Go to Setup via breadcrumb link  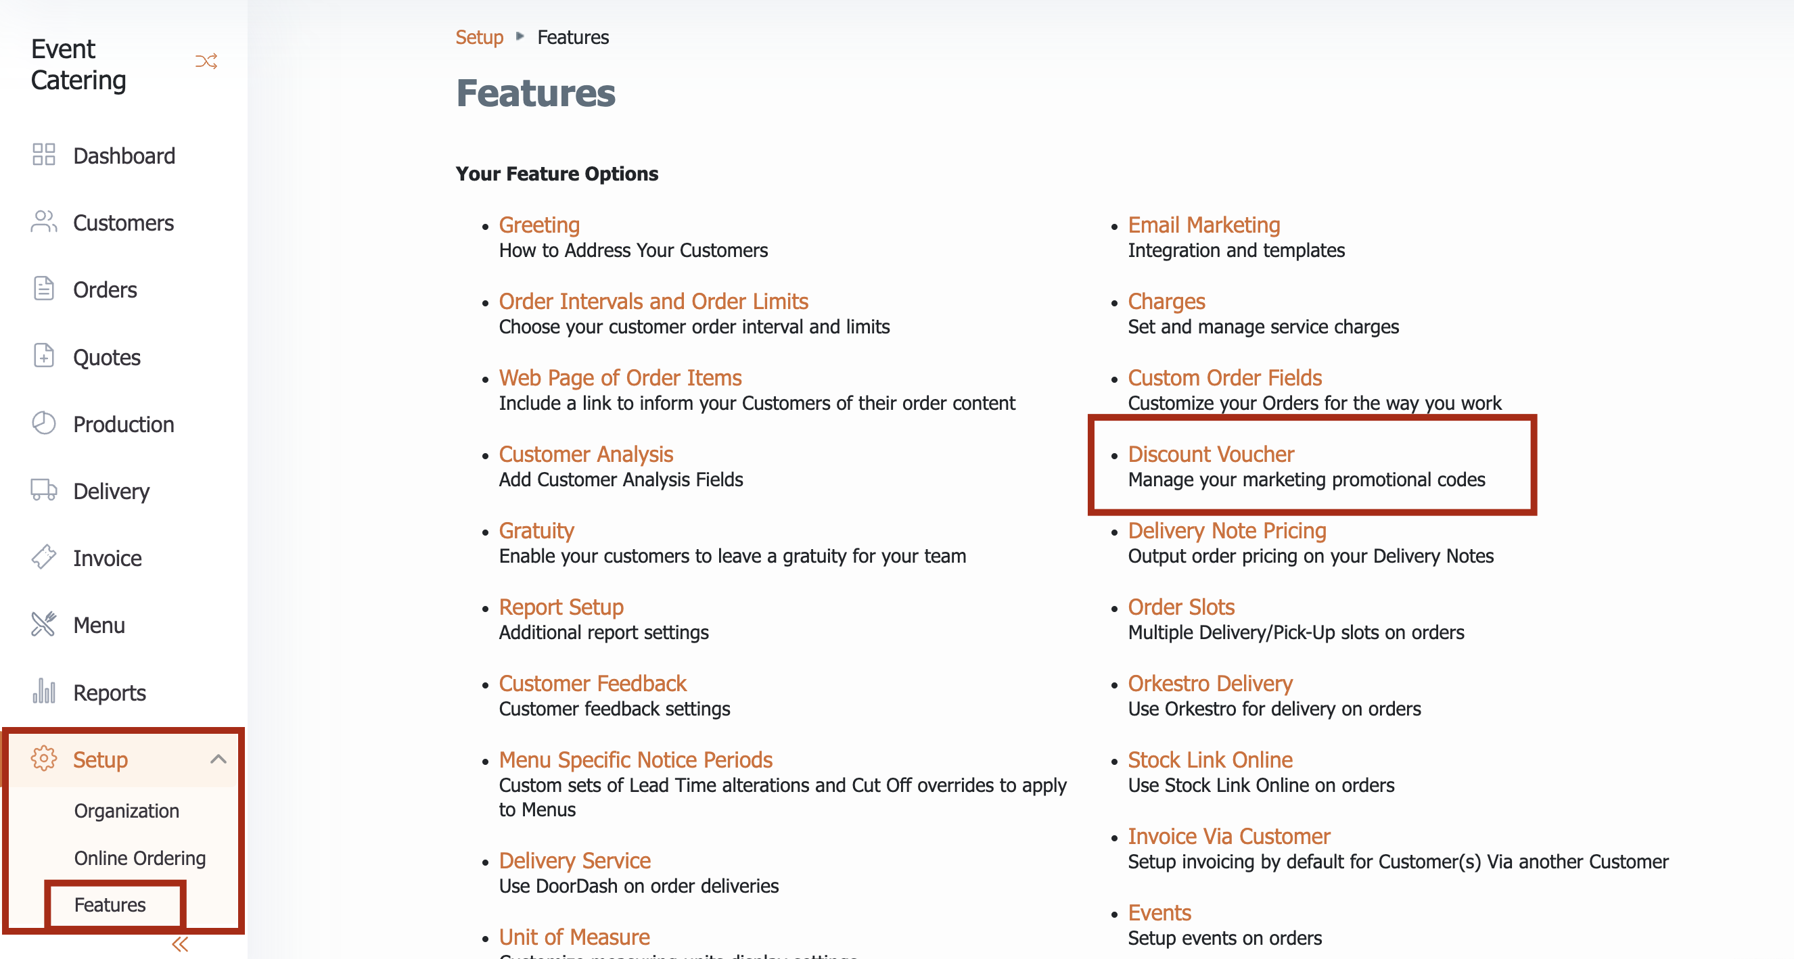tap(479, 37)
